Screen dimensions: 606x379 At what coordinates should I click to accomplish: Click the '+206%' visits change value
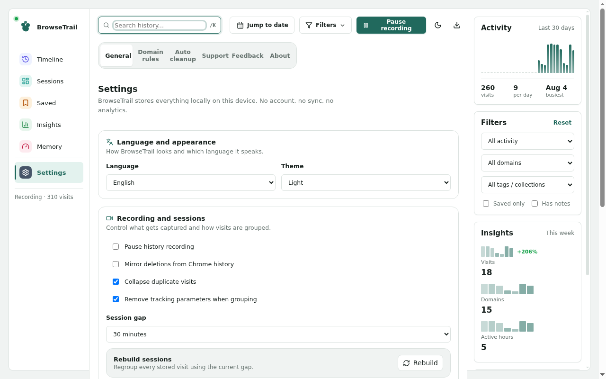click(527, 252)
